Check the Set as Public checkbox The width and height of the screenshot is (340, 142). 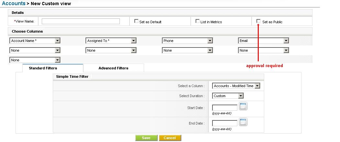point(258,21)
